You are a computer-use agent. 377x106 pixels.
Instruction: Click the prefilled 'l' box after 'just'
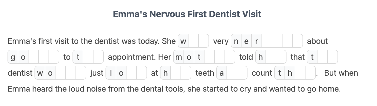111,73
